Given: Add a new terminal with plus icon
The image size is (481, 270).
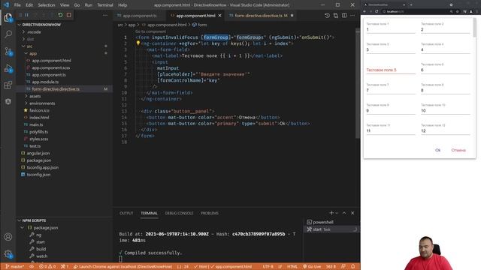Looking at the screenshot, I should point(331,213).
